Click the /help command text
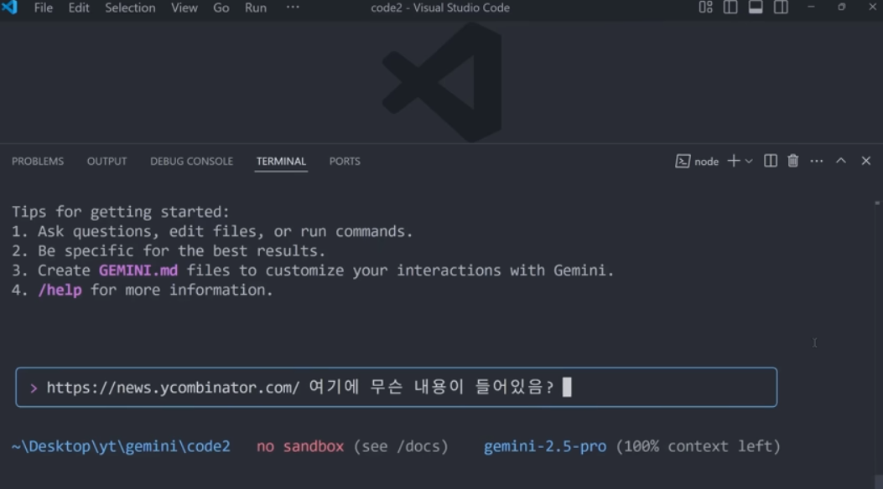The image size is (883, 489). 60,290
